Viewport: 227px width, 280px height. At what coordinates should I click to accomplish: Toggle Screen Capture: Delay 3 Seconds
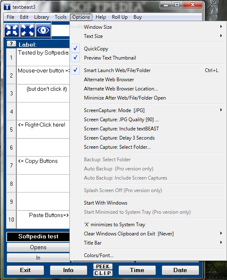tap(148, 138)
